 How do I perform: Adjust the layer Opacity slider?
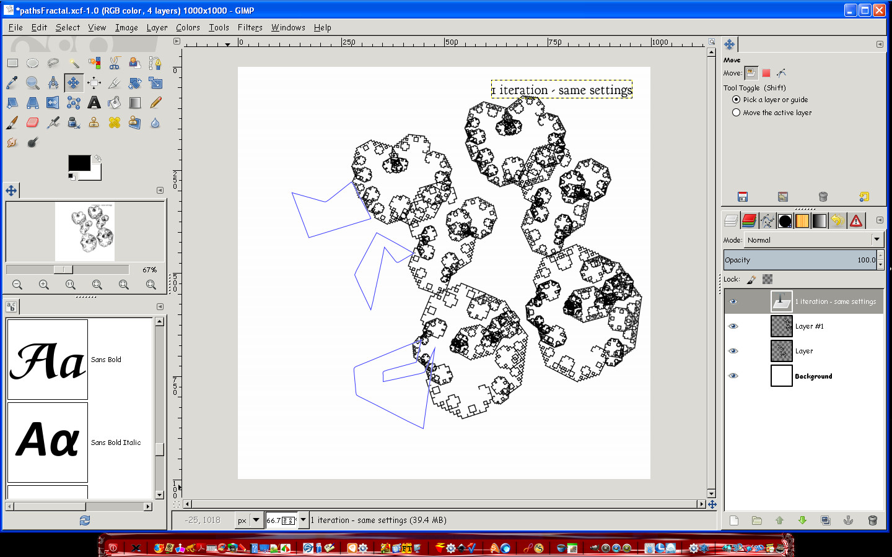pos(800,260)
